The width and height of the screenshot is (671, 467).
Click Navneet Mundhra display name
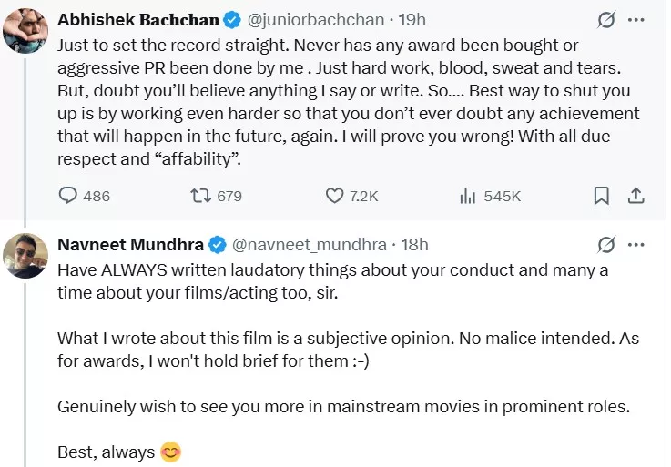[x=128, y=245]
